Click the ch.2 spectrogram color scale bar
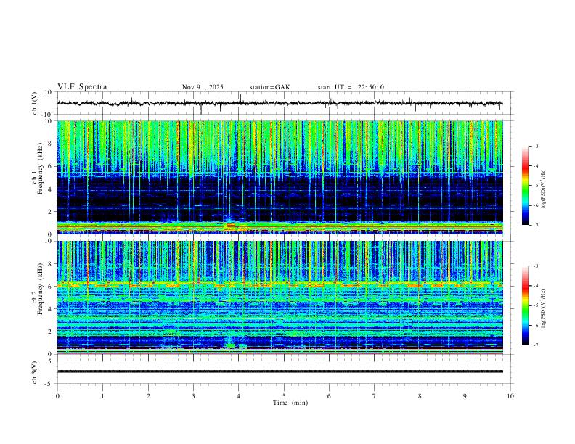This screenshot has width=575, height=444. pos(525,305)
